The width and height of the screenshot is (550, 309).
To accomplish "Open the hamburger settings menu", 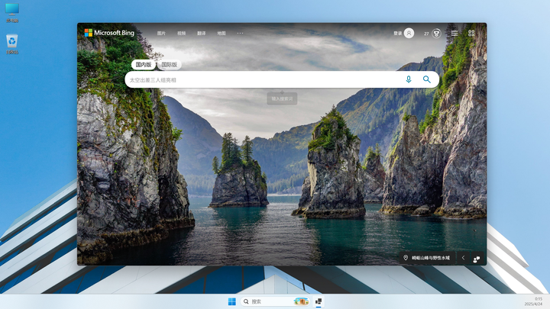I will (455, 33).
